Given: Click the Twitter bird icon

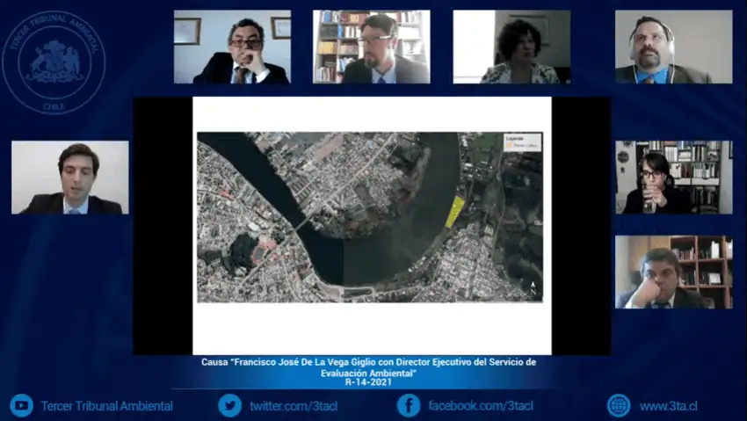Looking at the screenshot, I should [229, 405].
